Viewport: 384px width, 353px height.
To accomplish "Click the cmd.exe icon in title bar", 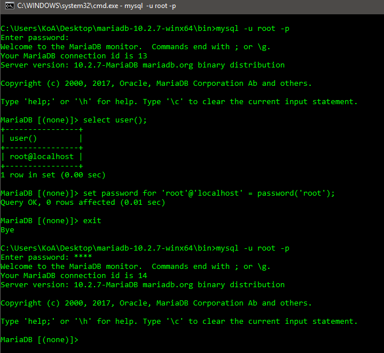I will tap(10, 6).
